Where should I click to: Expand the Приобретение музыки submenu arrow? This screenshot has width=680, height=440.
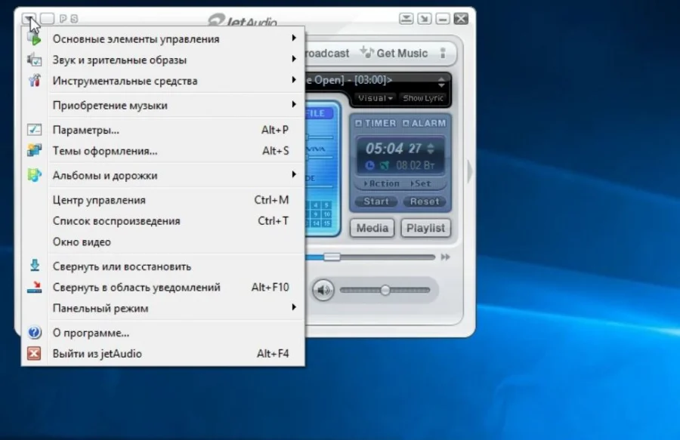click(x=294, y=104)
